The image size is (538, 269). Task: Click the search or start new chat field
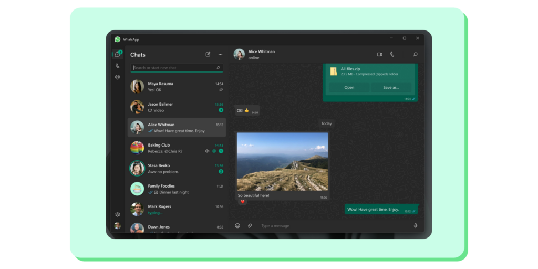click(173, 68)
